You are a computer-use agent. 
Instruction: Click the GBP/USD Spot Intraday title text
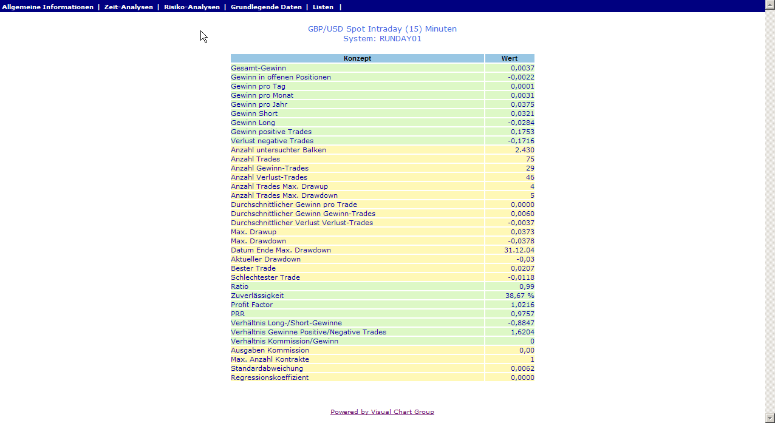382,29
